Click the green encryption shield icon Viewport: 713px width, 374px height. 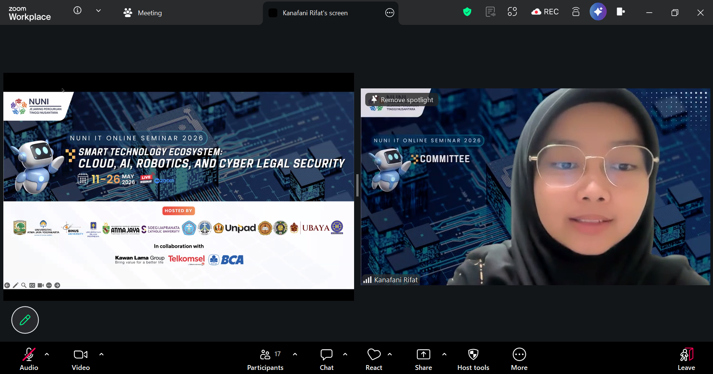pos(467,12)
